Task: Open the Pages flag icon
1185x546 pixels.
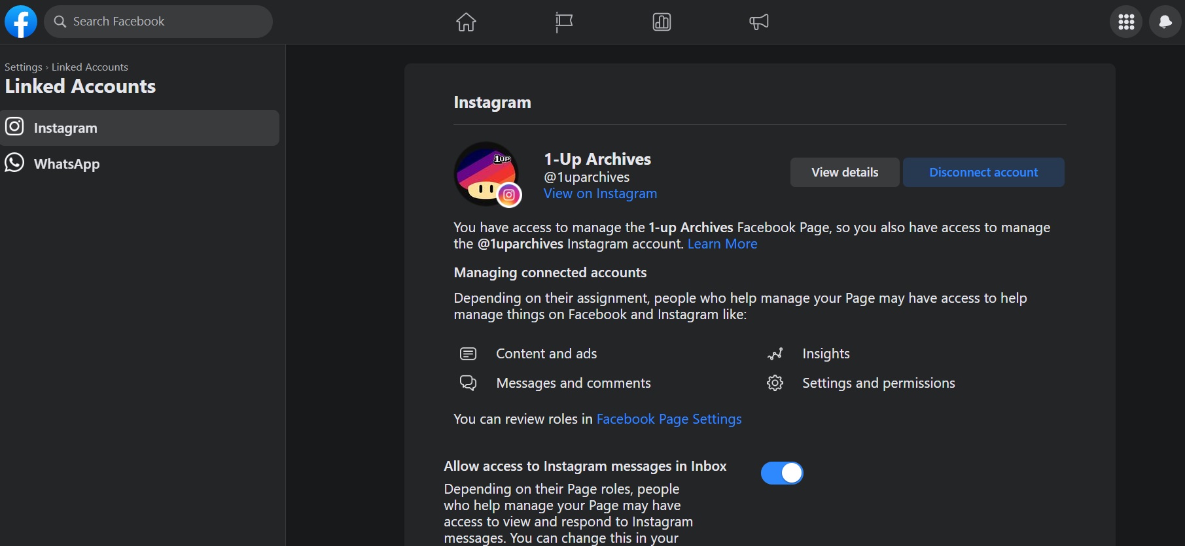Action: 564,22
